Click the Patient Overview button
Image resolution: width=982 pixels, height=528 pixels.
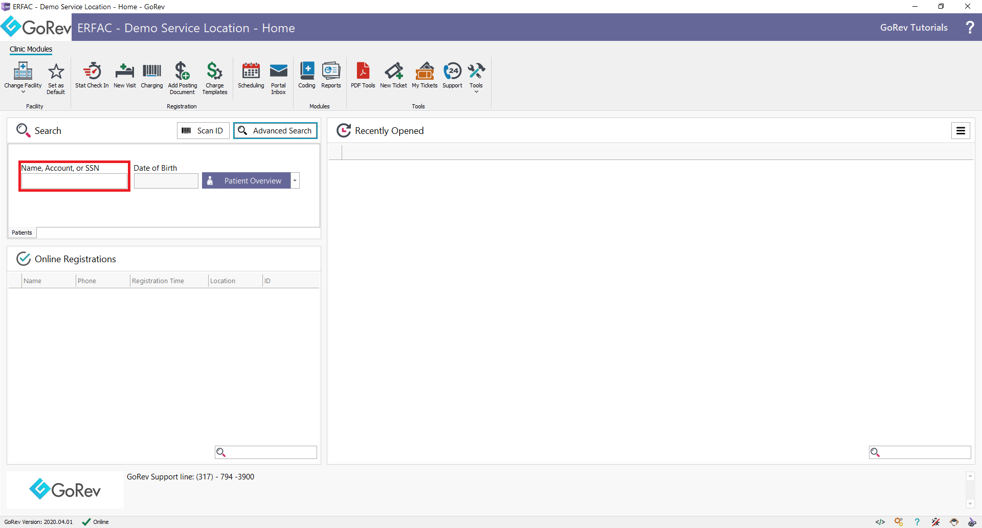pos(247,181)
